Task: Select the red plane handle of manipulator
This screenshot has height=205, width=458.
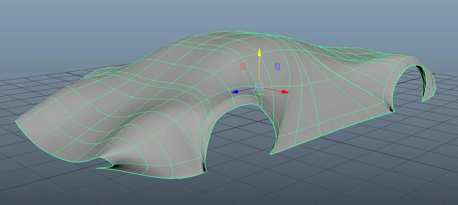Action: [243, 66]
